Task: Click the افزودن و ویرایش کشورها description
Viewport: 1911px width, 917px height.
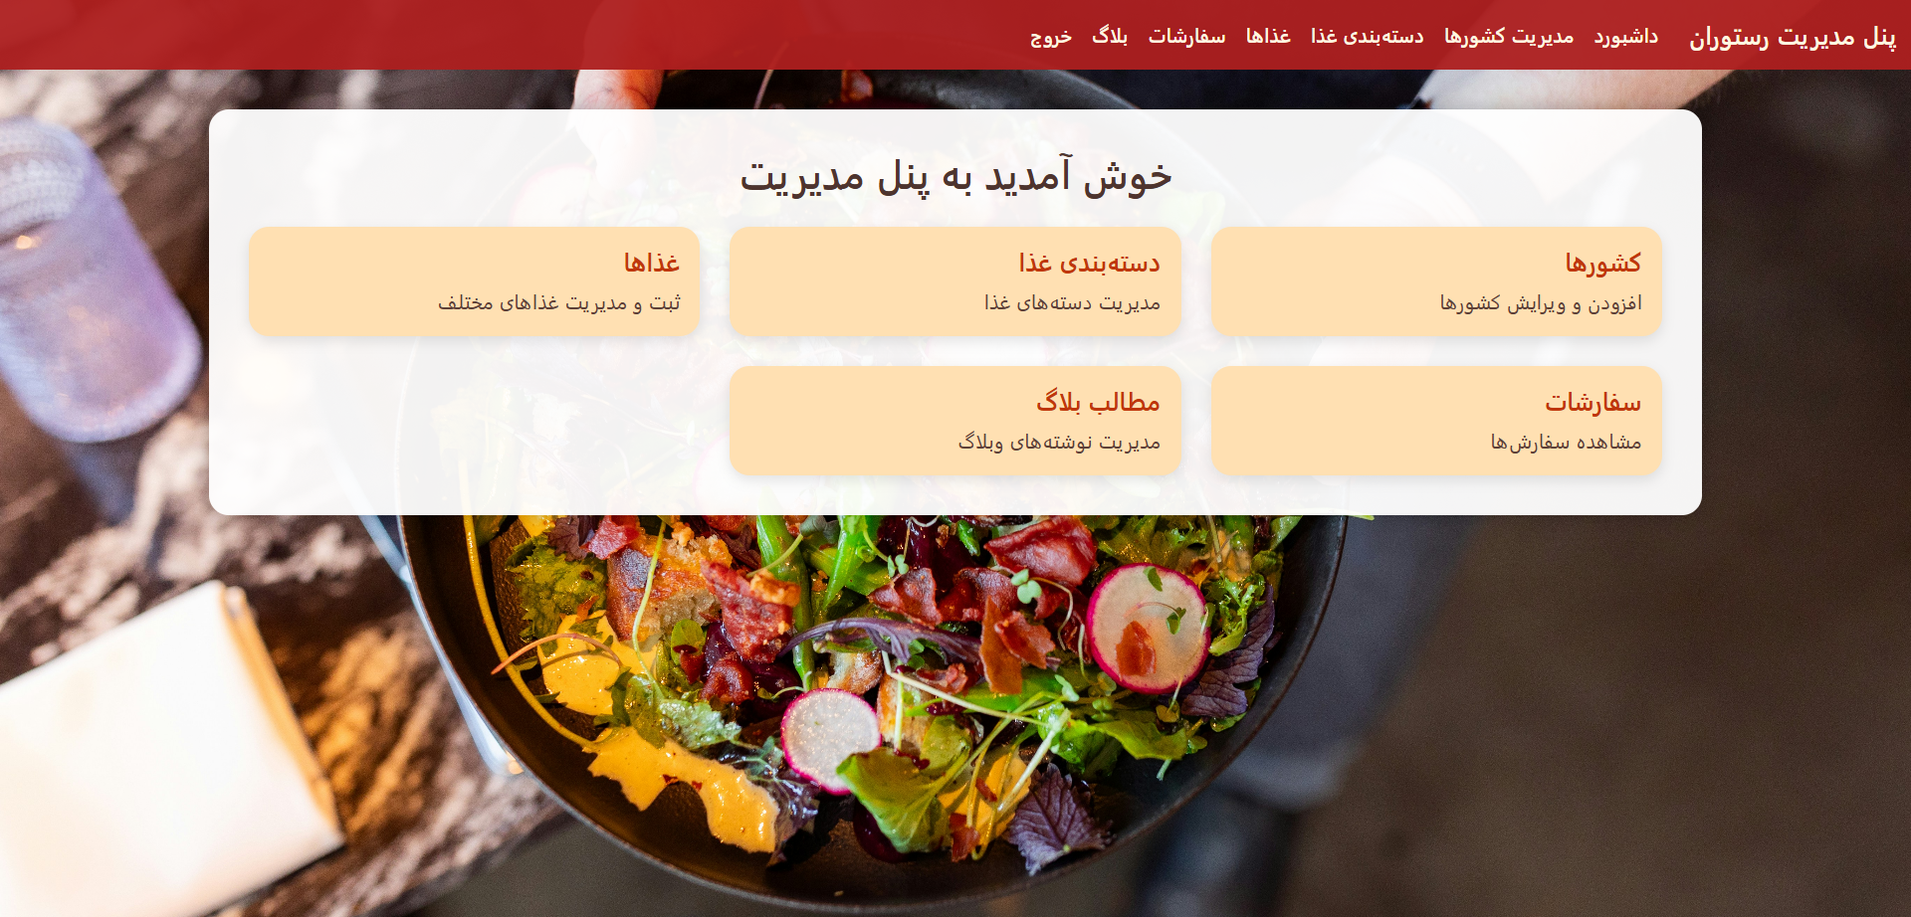Action: (x=1541, y=302)
